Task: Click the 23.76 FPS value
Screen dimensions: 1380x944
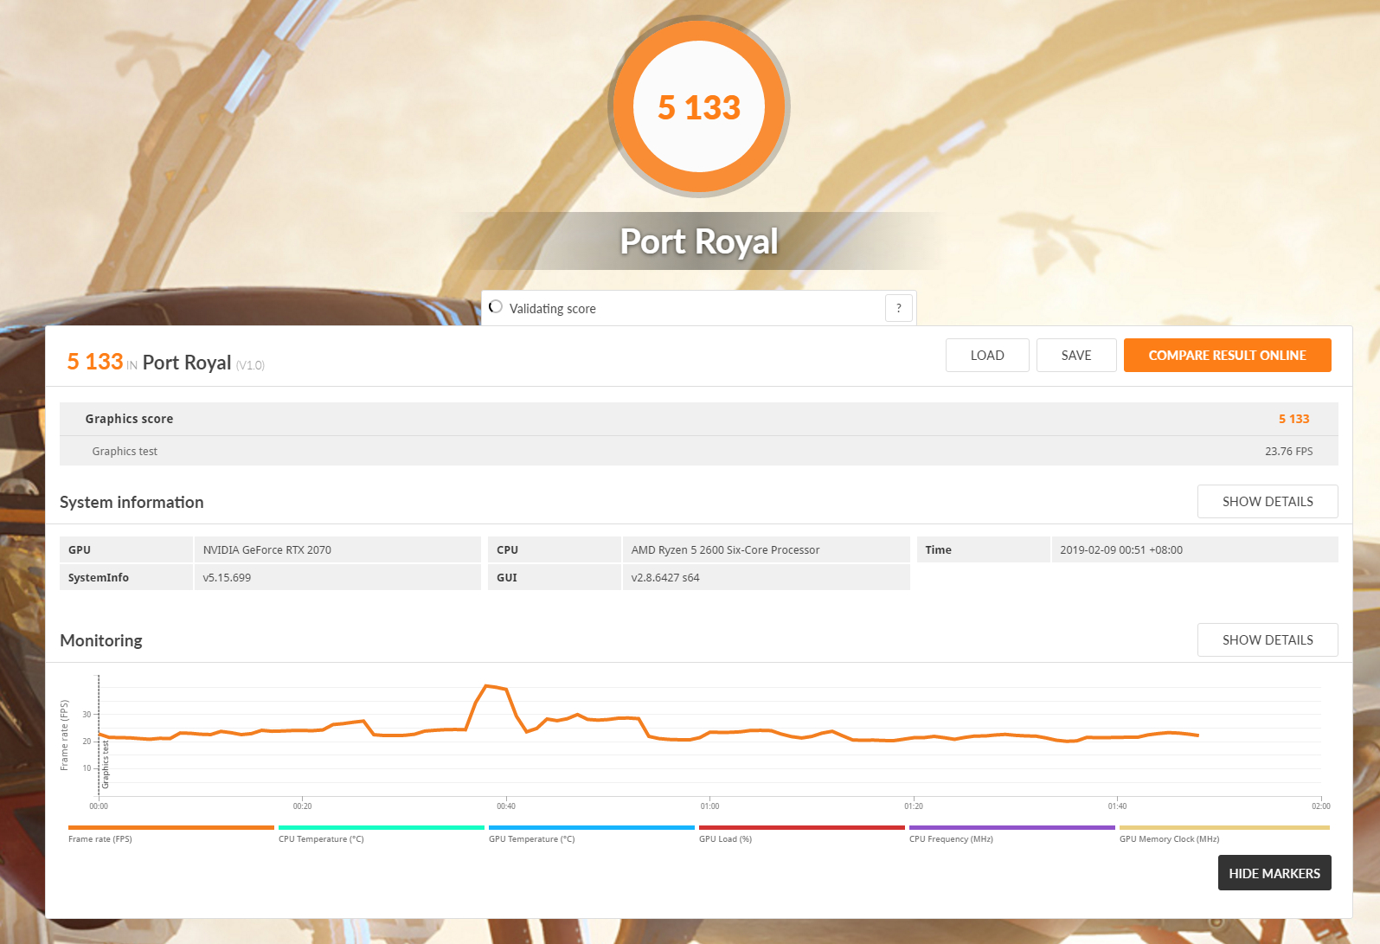Action: tap(1288, 452)
